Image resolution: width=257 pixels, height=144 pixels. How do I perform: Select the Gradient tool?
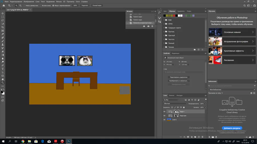[x=3, y=55]
